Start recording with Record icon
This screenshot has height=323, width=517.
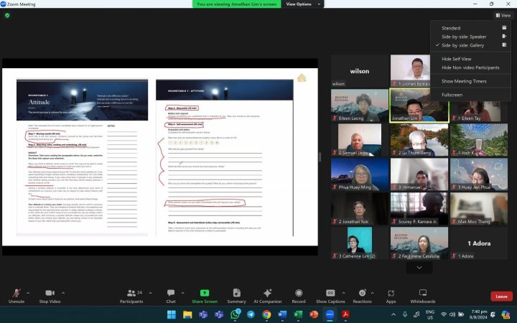[298, 295]
